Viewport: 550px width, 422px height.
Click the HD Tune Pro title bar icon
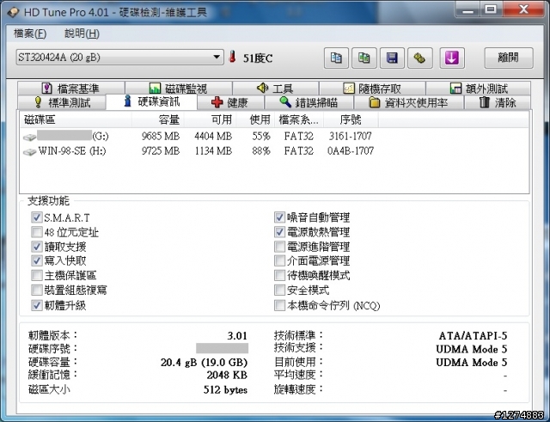point(14,12)
